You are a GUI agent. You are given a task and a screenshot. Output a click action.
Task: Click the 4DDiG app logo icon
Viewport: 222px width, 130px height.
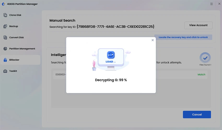[3, 4]
